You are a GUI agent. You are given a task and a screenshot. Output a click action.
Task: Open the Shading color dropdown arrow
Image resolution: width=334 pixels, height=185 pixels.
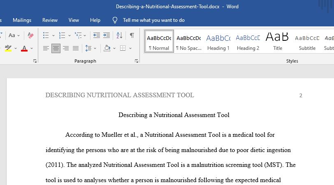click(114, 49)
